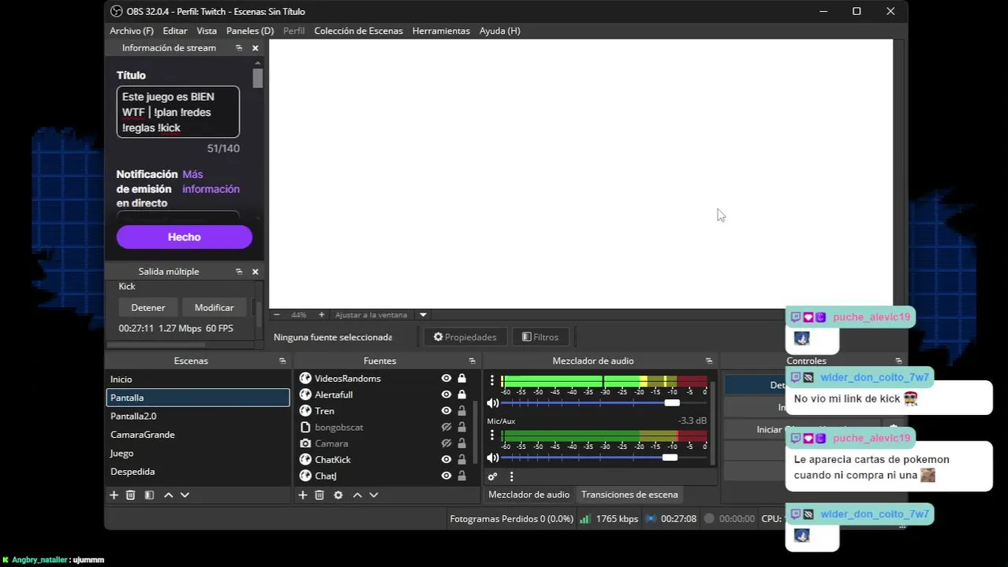
Task: Lock the Tren source
Action: coord(462,411)
